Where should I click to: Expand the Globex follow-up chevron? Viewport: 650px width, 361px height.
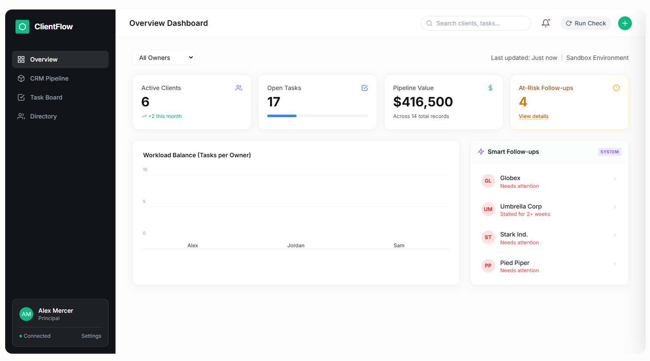coord(615,179)
